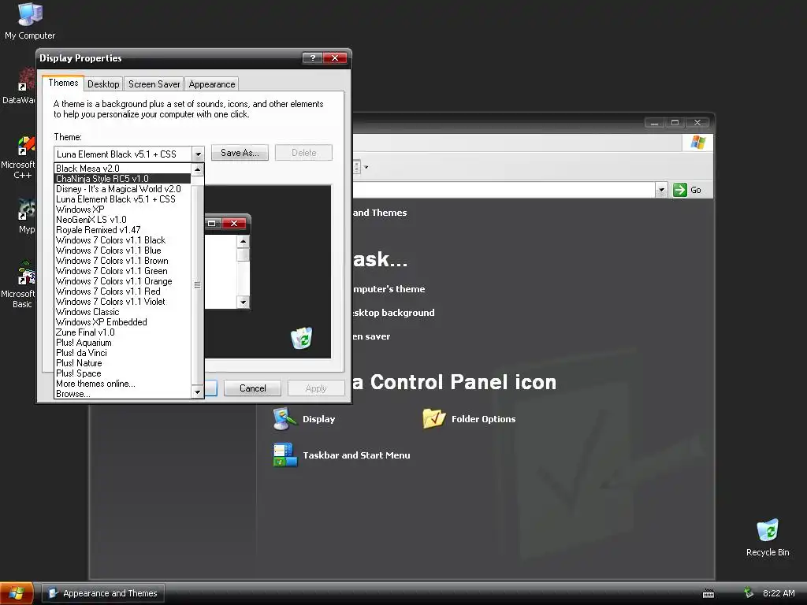Click the explorer address bar field

[504, 190]
